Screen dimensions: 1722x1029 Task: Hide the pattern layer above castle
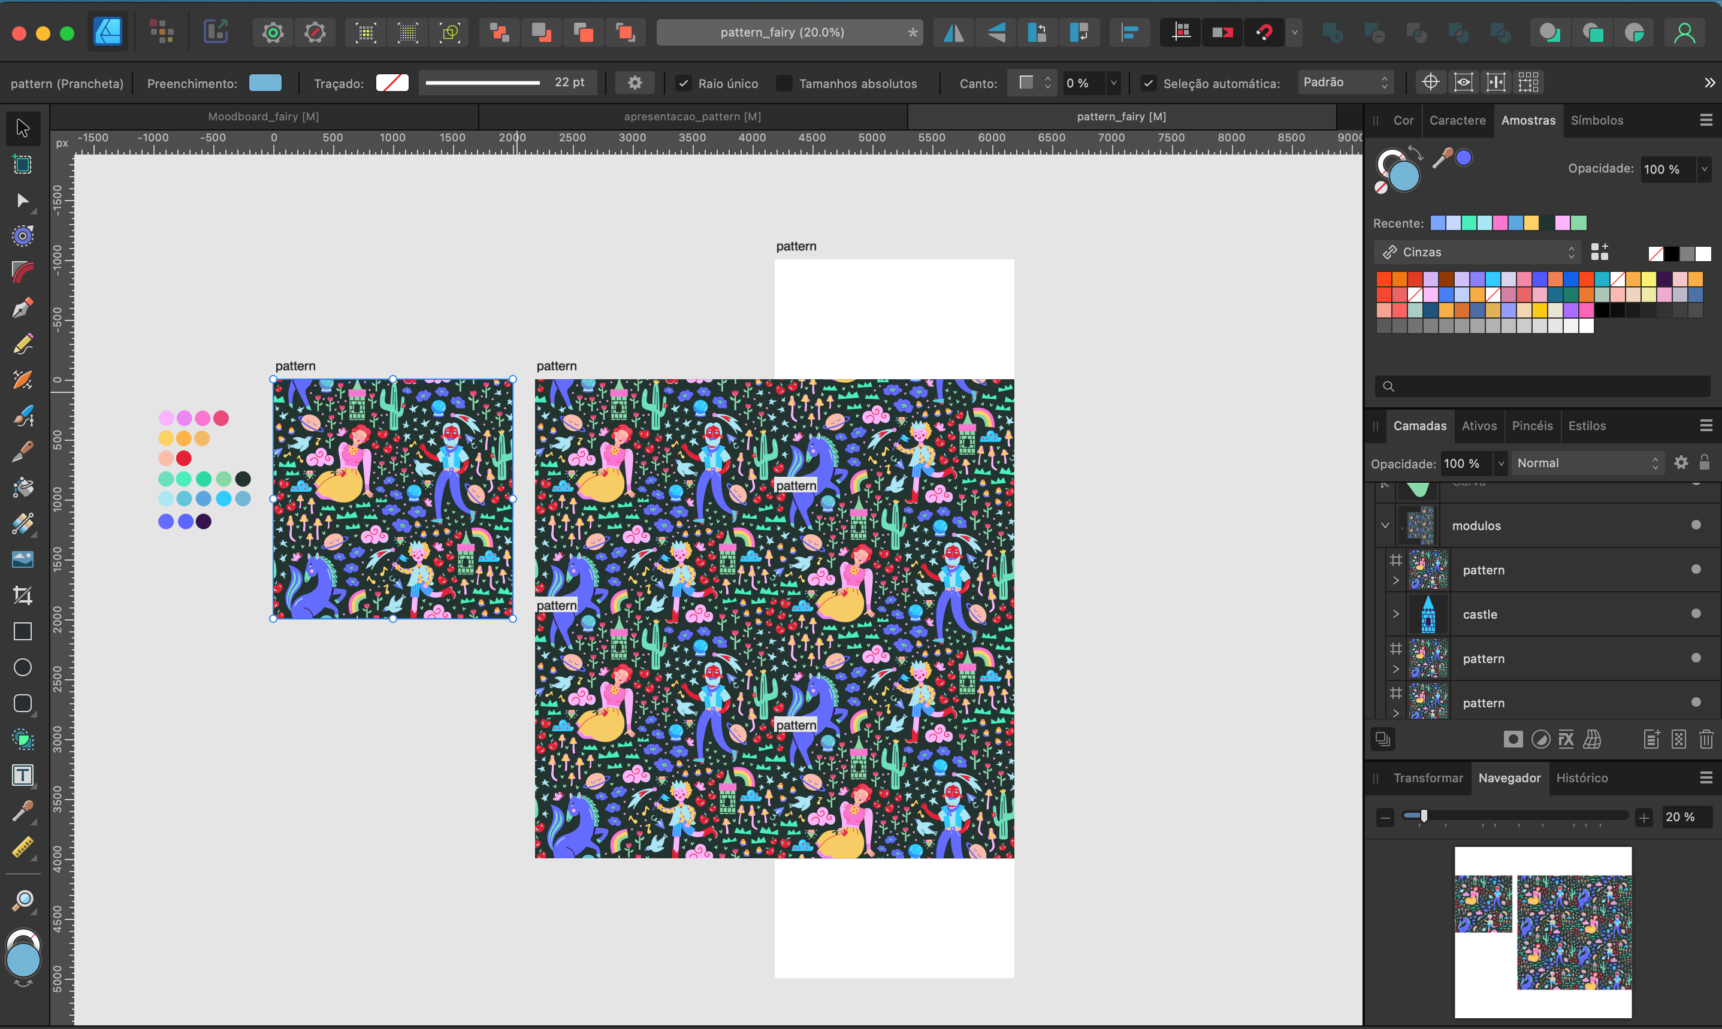(1696, 569)
